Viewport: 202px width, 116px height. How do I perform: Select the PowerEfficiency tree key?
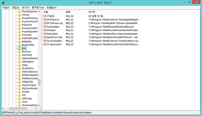(x=30, y=18)
